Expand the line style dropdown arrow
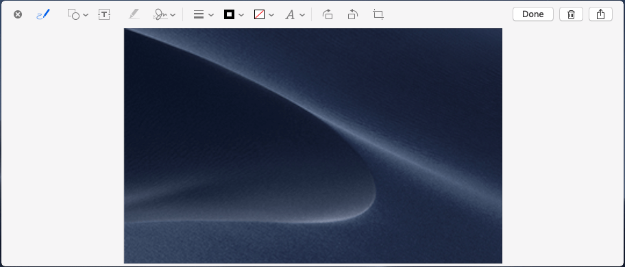Viewport: 625px width, 267px height. point(211,15)
